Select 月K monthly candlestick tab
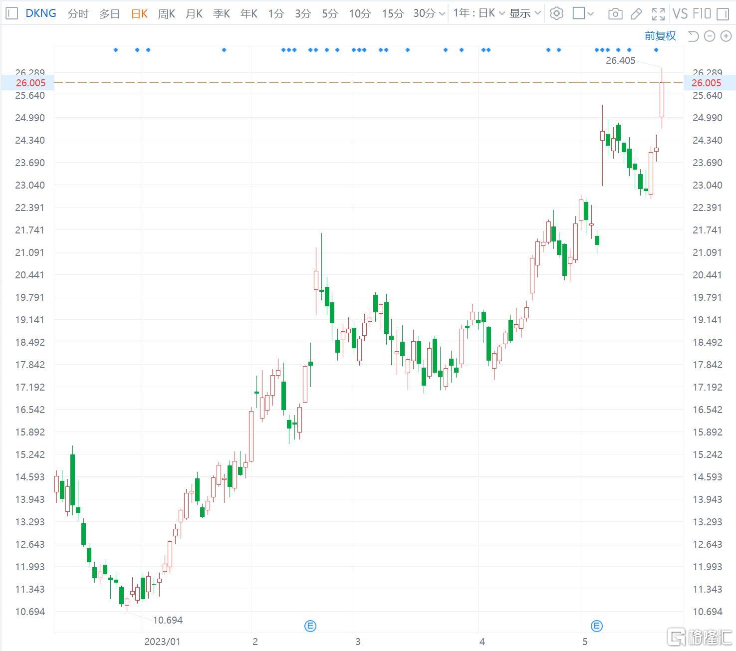 pos(194,14)
